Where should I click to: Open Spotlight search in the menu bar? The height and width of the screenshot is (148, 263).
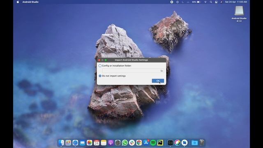211,2
